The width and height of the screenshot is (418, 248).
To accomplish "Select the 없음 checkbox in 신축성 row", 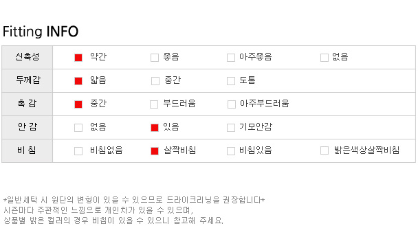I will [x=324, y=58].
